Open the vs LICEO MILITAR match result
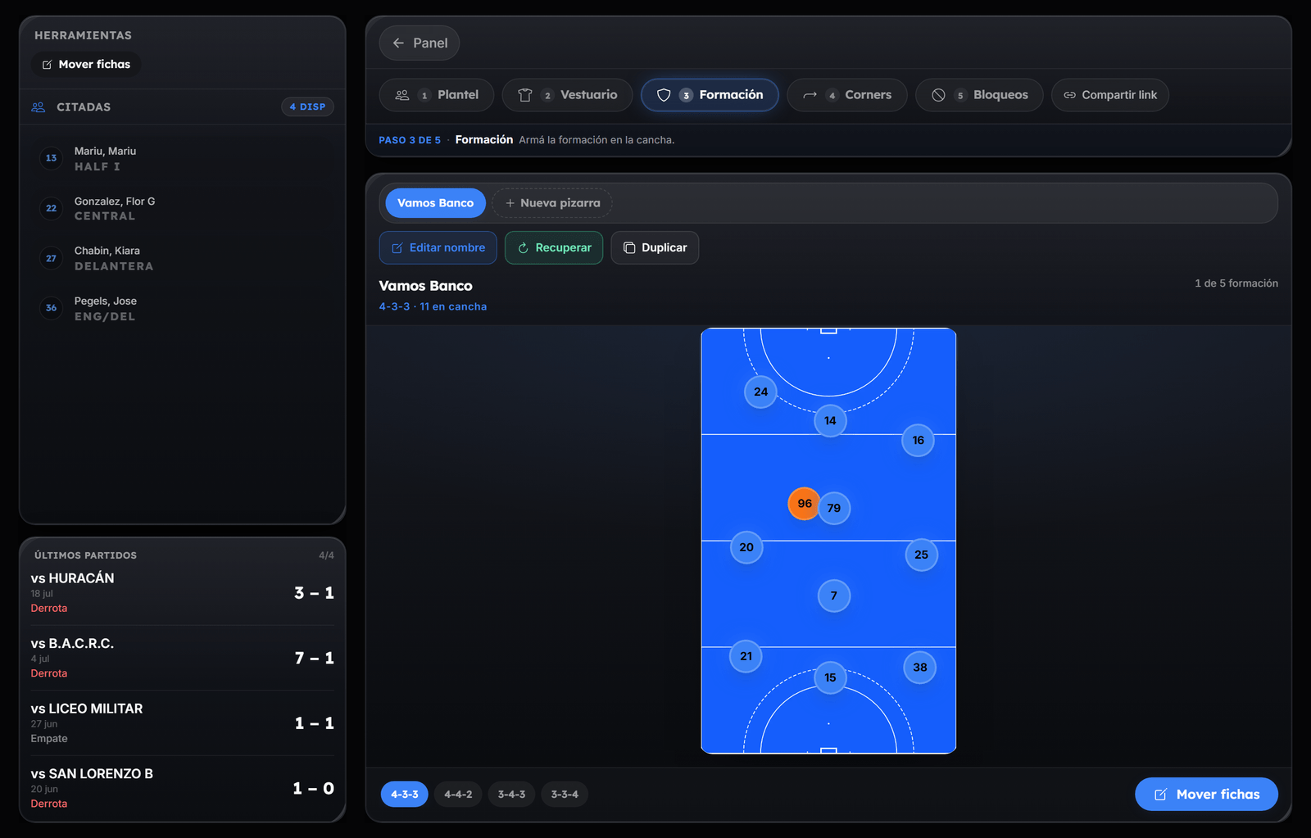 pyautogui.click(x=183, y=723)
